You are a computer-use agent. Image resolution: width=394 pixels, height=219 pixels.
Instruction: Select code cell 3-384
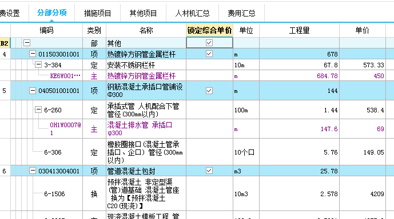click(x=53, y=65)
